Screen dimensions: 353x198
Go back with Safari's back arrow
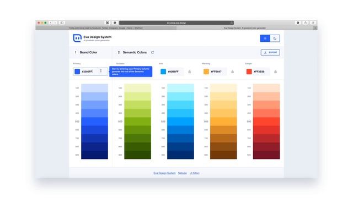pyautogui.click(x=51, y=23)
